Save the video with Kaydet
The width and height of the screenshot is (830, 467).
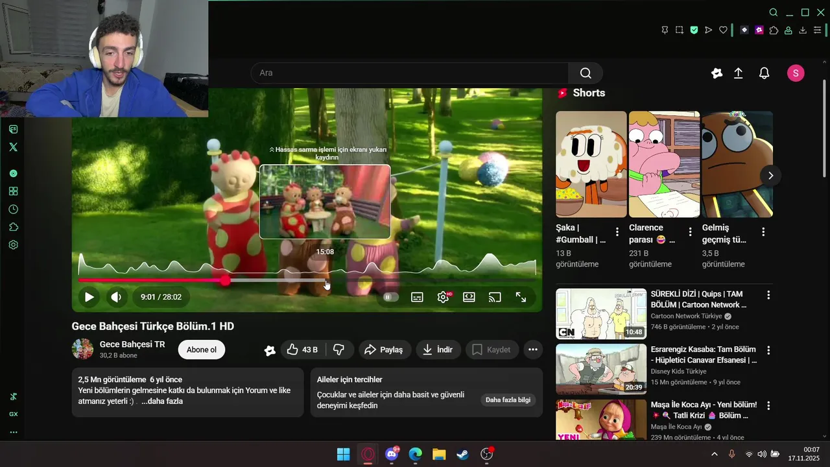tap(492, 350)
